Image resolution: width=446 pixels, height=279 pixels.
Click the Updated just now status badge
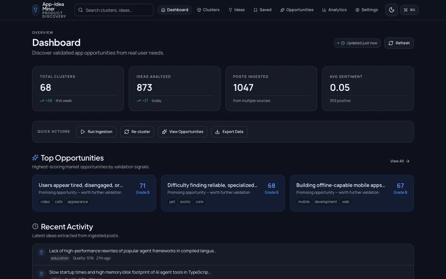tap(357, 43)
